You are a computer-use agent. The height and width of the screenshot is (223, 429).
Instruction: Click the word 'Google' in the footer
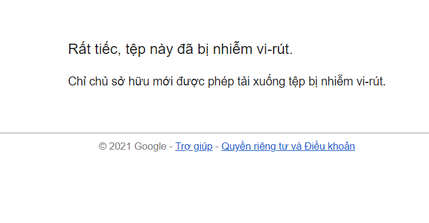tap(150, 147)
